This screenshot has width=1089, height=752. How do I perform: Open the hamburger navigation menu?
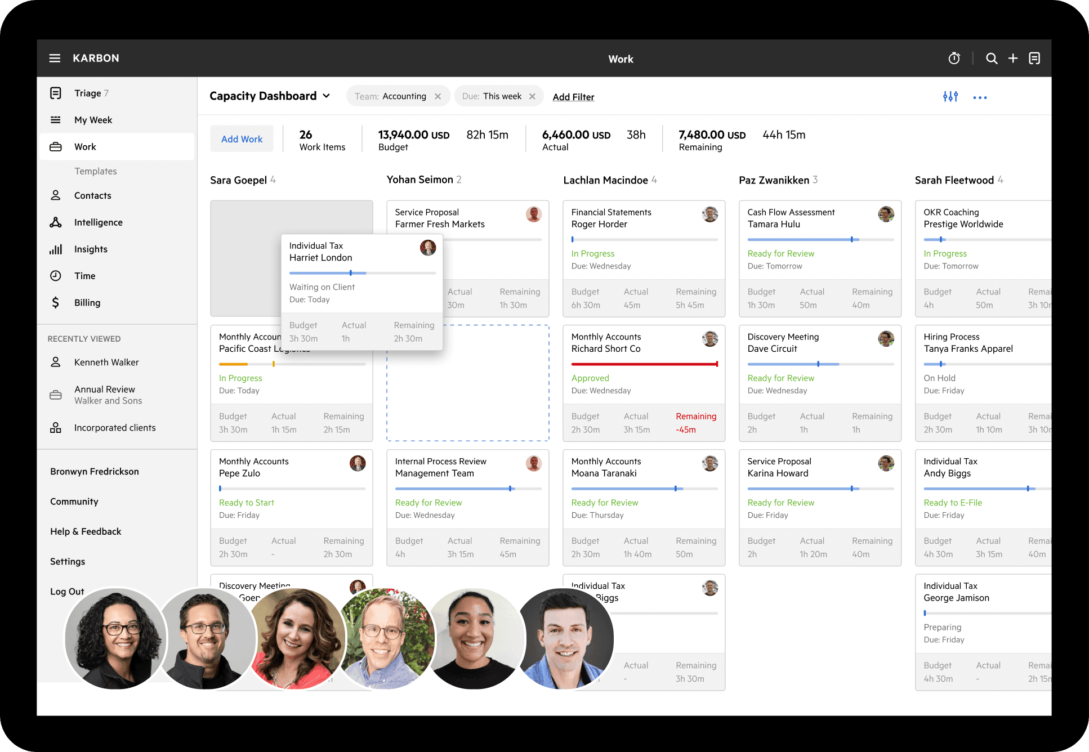(55, 58)
